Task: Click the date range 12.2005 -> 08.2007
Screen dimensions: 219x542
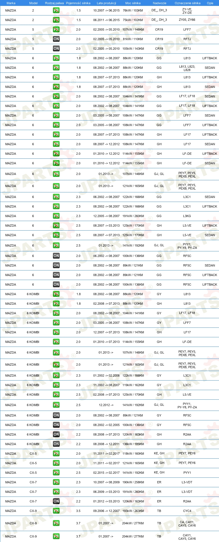Action: (106, 216)
